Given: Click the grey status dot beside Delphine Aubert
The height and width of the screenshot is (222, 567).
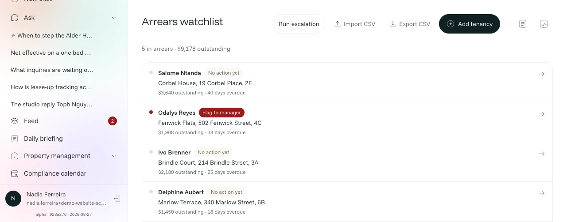Looking at the screenshot, I should tap(151, 192).
